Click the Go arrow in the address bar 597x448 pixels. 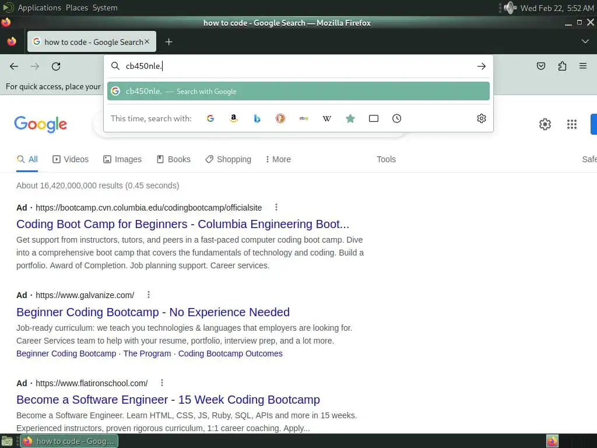pyautogui.click(x=481, y=66)
